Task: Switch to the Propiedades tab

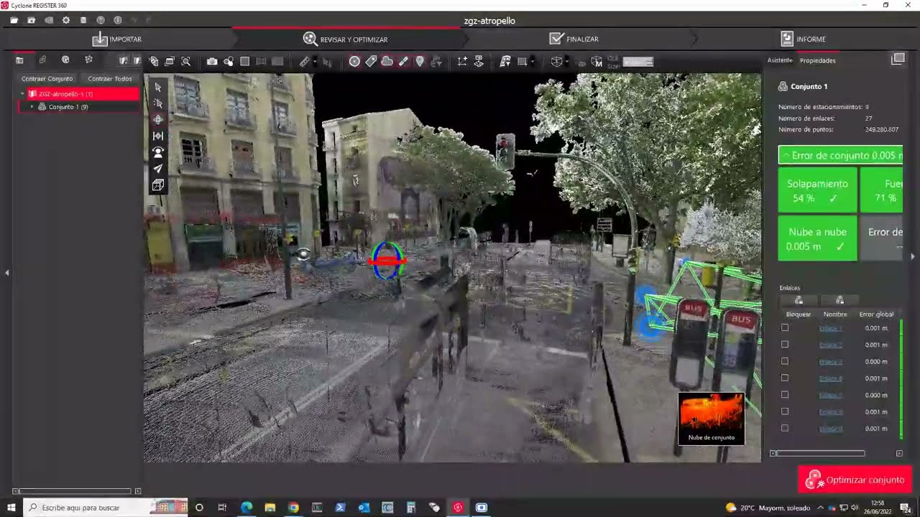Action: [817, 60]
